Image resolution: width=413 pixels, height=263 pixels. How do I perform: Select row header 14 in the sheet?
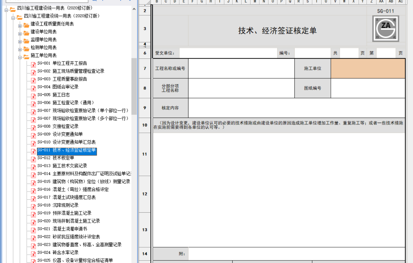point(145,254)
